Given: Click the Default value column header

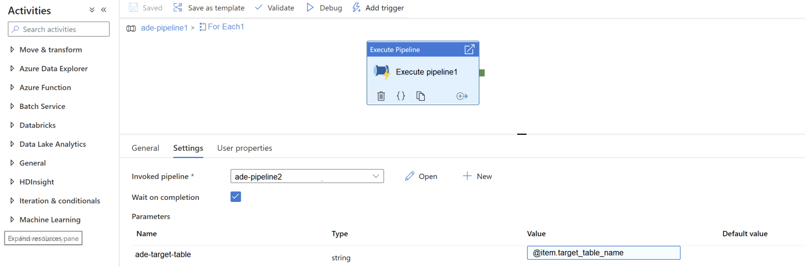Looking at the screenshot, I should pos(745,233).
